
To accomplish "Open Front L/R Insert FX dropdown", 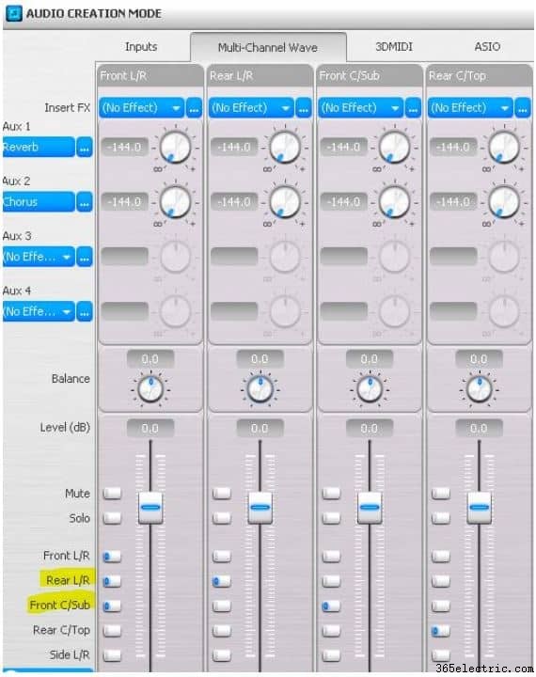I will click(x=142, y=108).
